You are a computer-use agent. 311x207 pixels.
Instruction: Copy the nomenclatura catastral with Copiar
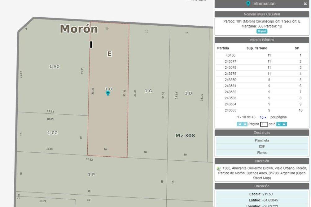click(262, 31)
